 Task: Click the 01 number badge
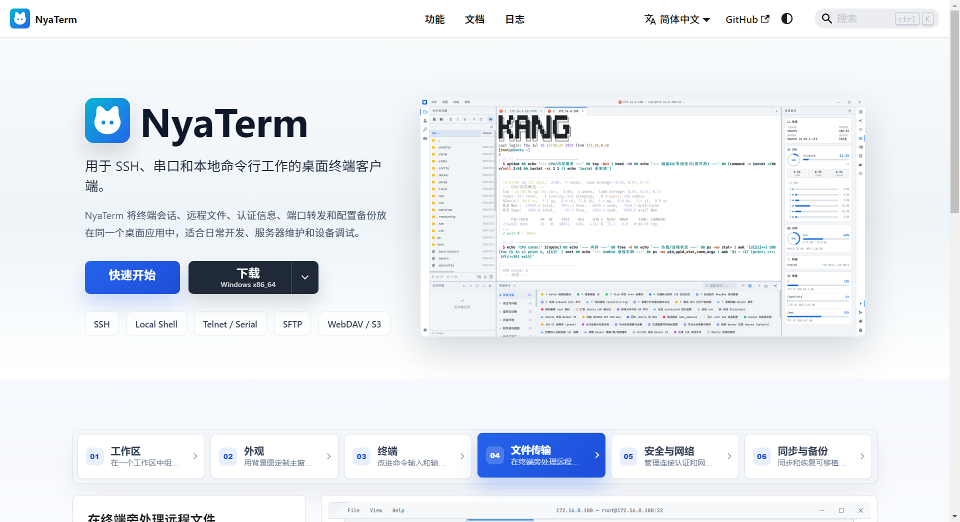coord(95,456)
